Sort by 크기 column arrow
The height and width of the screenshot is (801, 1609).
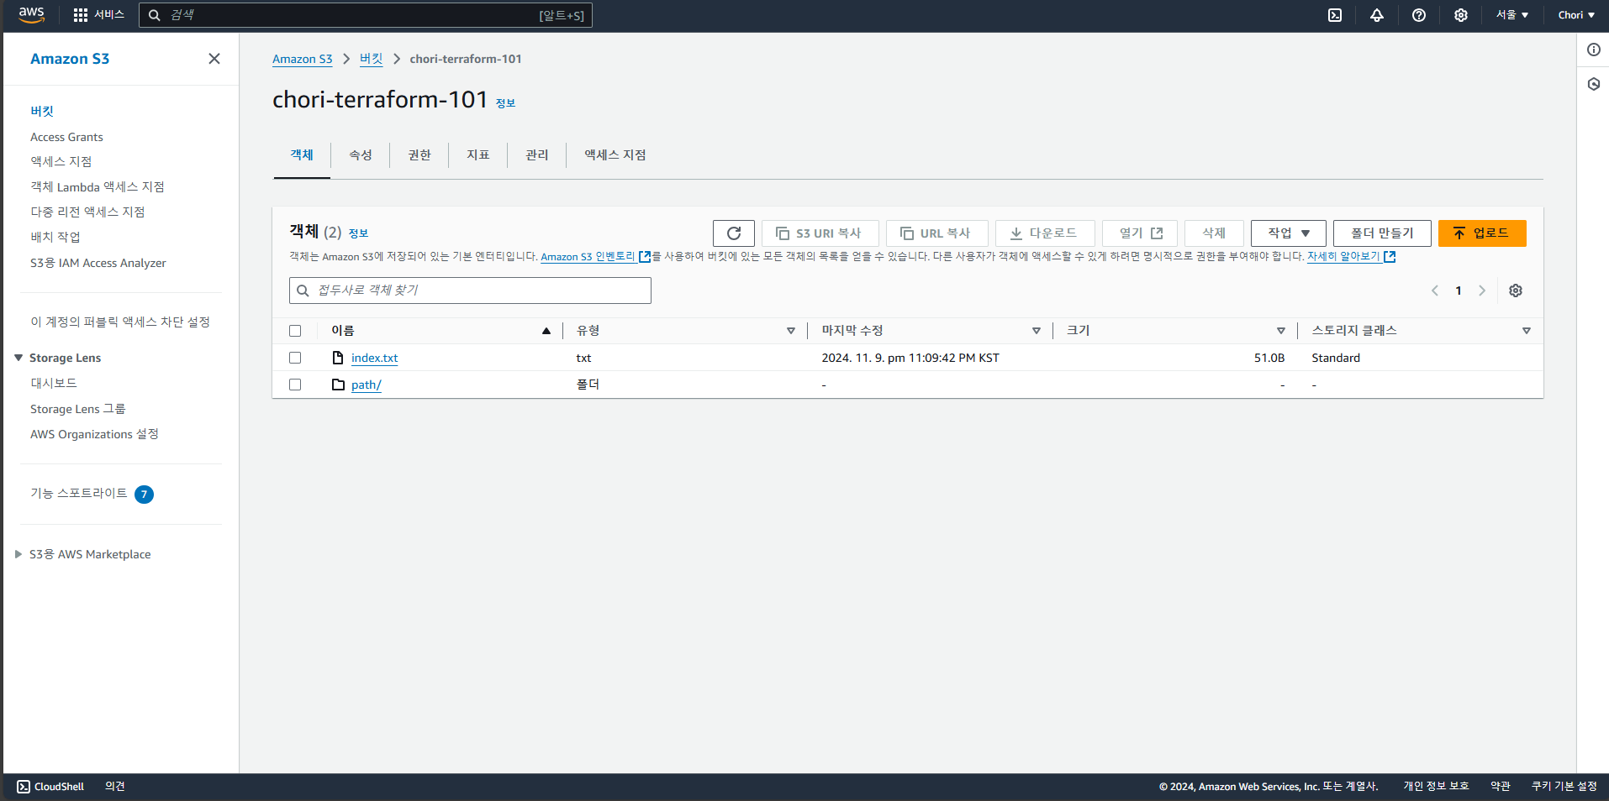click(1281, 331)
